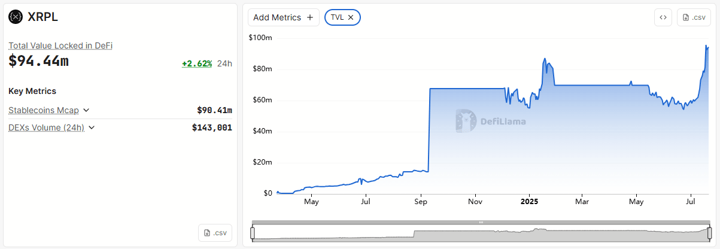Download chart data via top-right .csv button
Screen dimensions: 720x249
(x=694, y=17)
